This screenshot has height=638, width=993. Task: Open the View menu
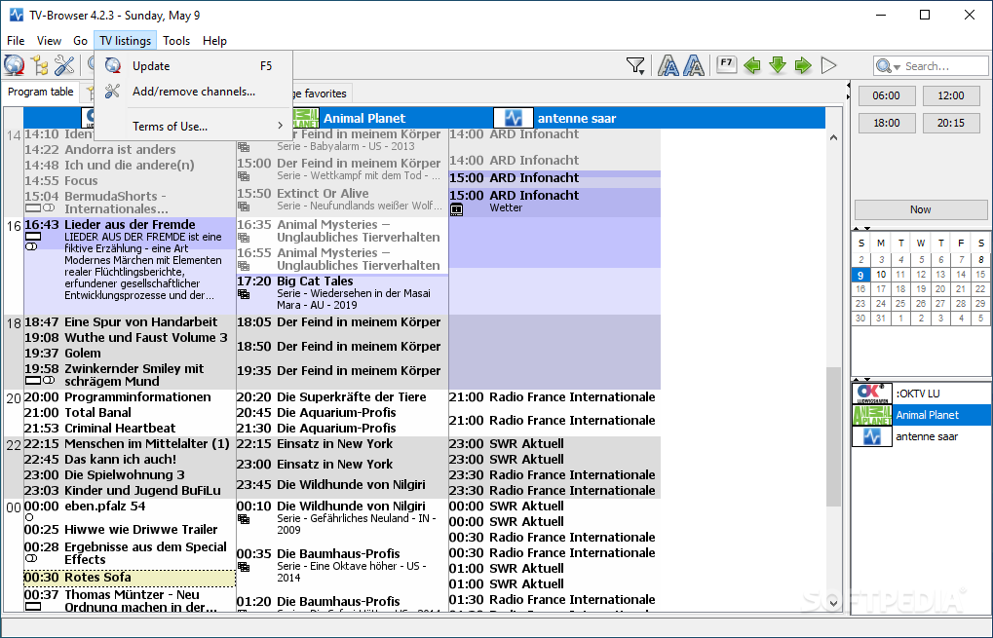pos(49,41)
